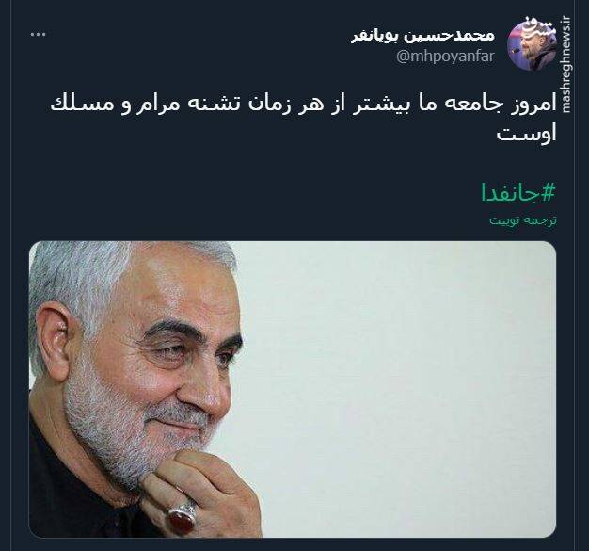Click the ترجمه توییت translate link

(523, 220)
